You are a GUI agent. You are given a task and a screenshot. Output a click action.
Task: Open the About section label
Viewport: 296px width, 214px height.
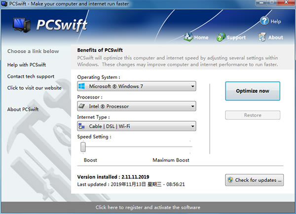tap(276, 37)
